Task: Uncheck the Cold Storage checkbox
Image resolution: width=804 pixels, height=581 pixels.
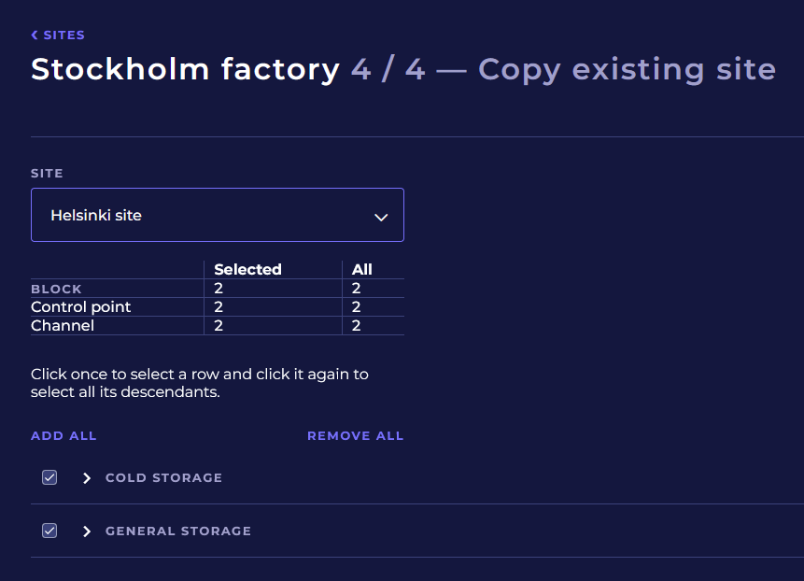Action: tap(49, 477)
